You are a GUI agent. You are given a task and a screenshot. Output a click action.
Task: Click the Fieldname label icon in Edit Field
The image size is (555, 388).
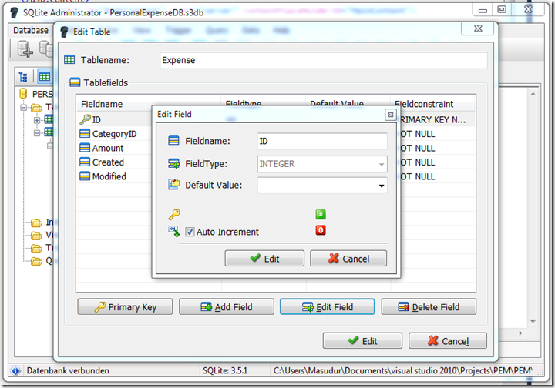(173, 141)
